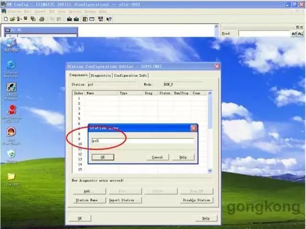Viewport: 306px width, 229px height.
Task: Open the ifix-300 folder on desktop
Action: (11, 177)
